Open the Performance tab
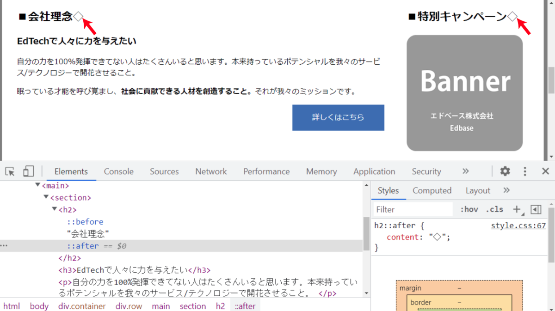 (x=266, y=171)
